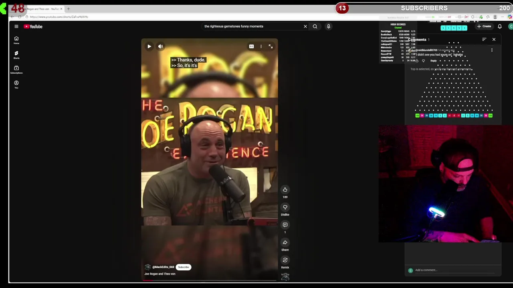Subscribe to @MackEdits_069

[184, 267]
